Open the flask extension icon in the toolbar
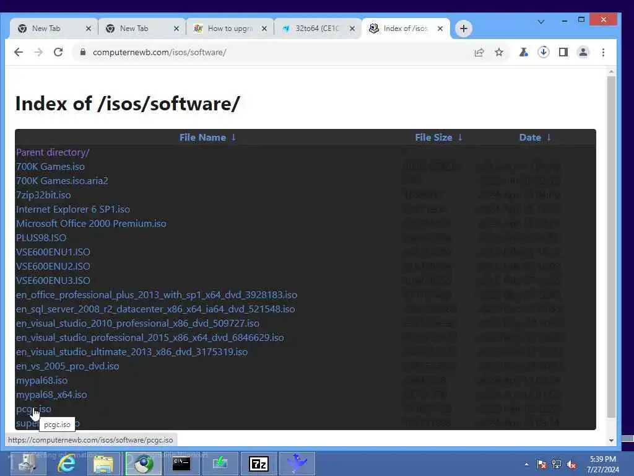The height and width of the screenshot is (476, 634). [524, 52]
